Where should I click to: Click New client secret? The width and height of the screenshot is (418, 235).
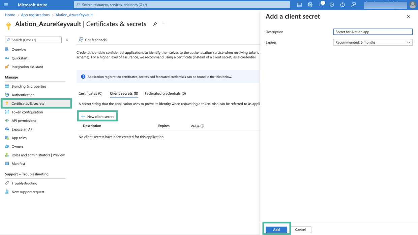[97, 116]
